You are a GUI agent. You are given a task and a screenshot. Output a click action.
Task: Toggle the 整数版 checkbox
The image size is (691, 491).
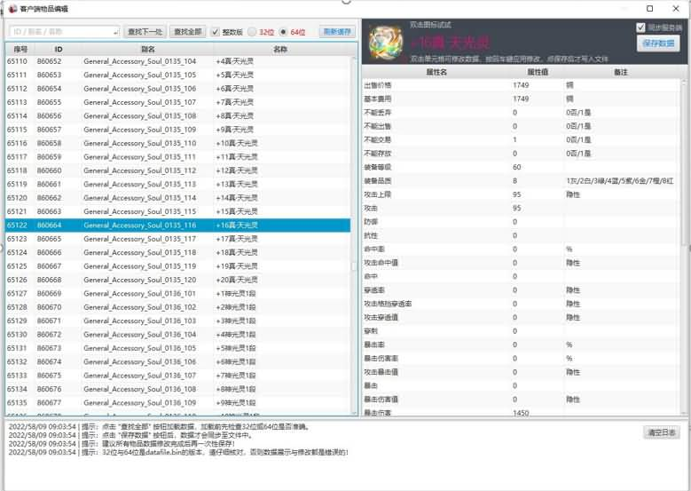216,32
